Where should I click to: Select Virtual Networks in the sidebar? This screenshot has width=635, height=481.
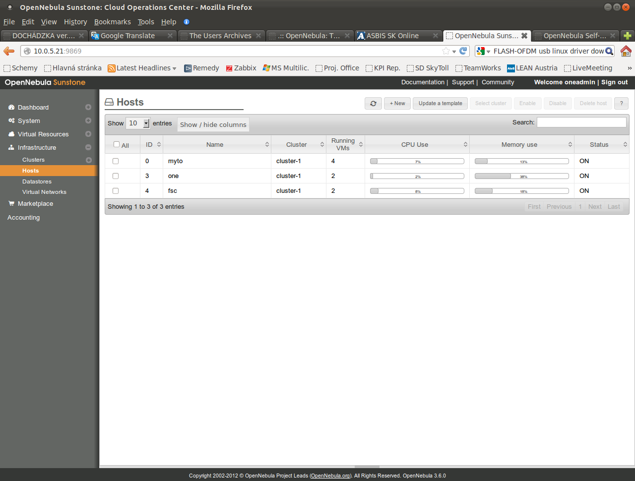pyautogui.click(x=44, y=192)
